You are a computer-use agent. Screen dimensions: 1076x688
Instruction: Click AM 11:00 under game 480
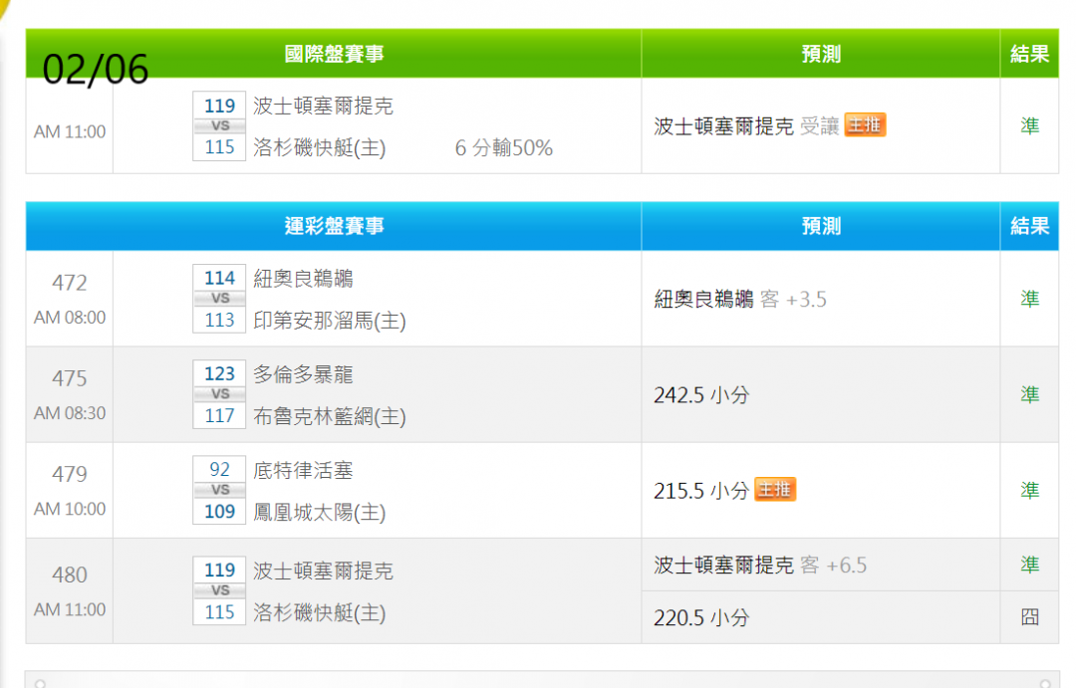(x=70, y=609)
